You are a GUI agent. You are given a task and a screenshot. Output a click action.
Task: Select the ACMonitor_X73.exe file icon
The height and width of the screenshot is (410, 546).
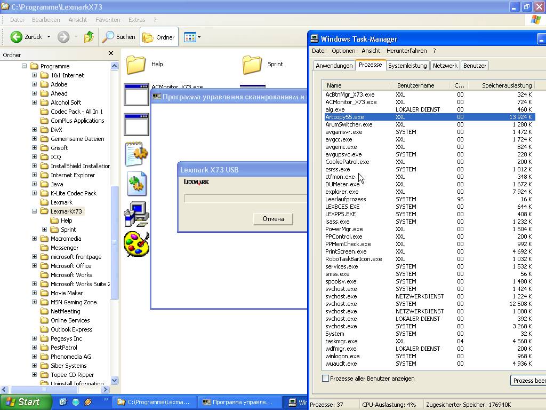(x=136, y=94)
